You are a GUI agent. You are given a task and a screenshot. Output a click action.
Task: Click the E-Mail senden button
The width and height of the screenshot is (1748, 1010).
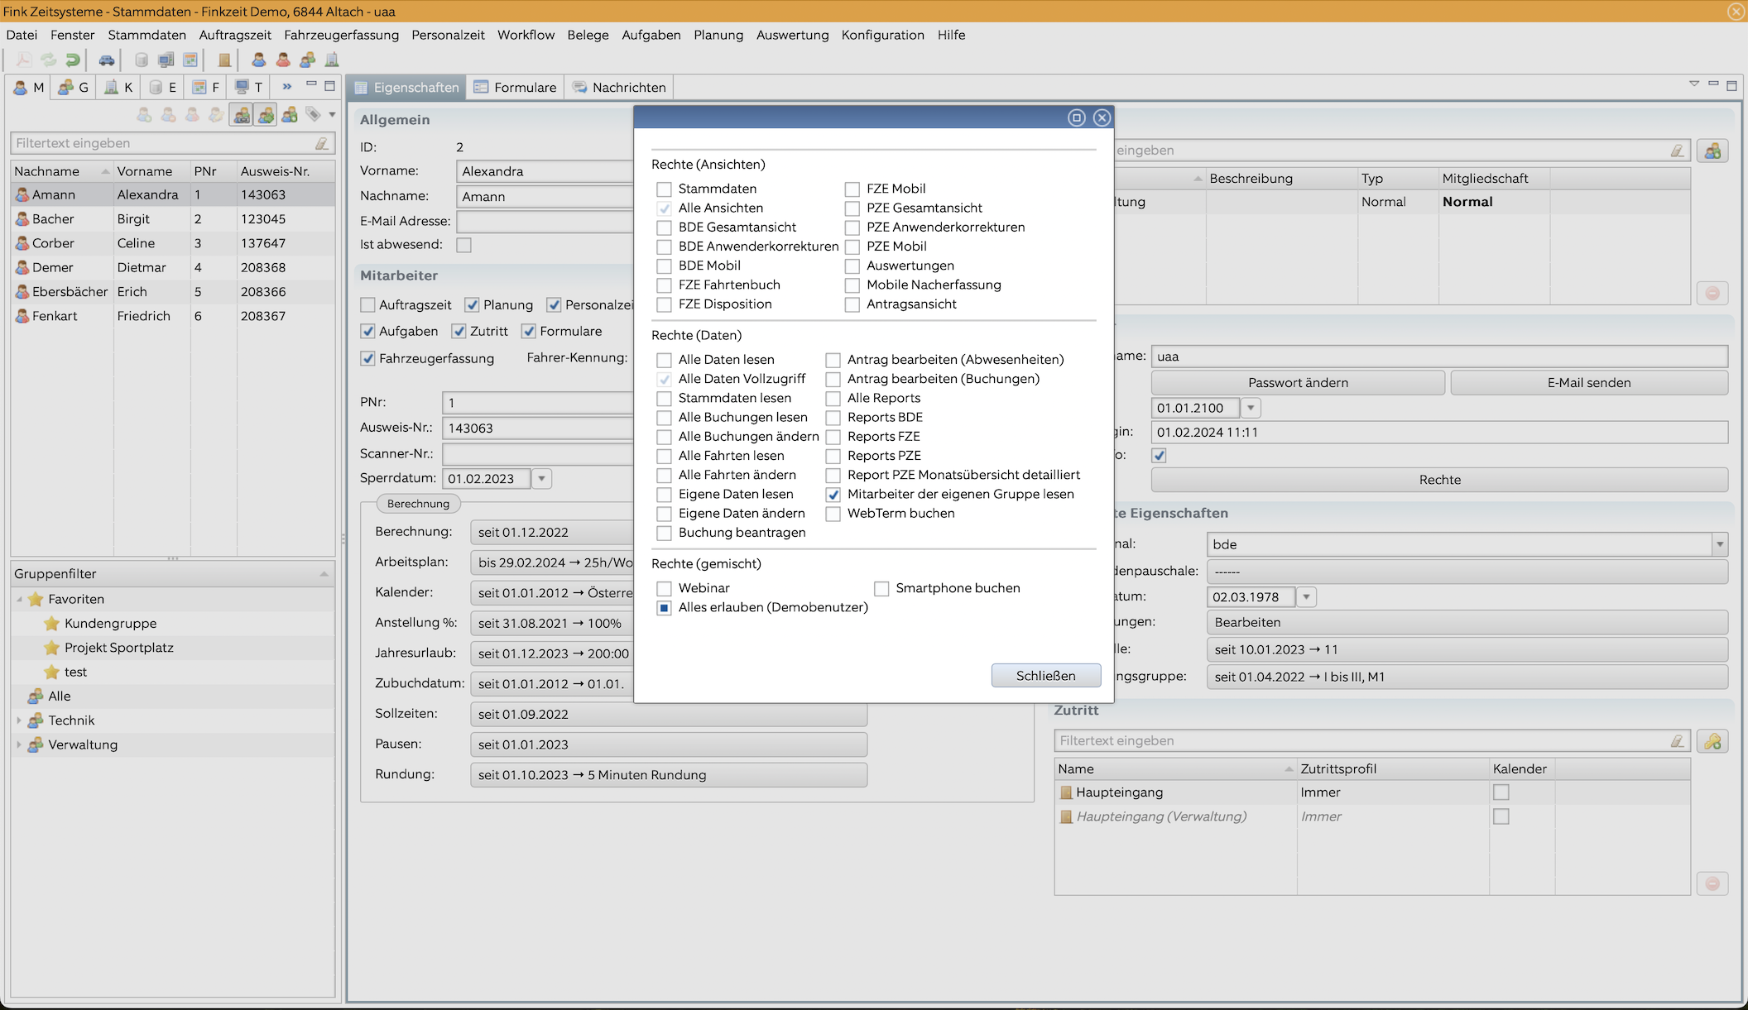click(x=1589, y=383)
